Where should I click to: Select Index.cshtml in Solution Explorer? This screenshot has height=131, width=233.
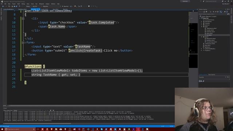(209, 33)
